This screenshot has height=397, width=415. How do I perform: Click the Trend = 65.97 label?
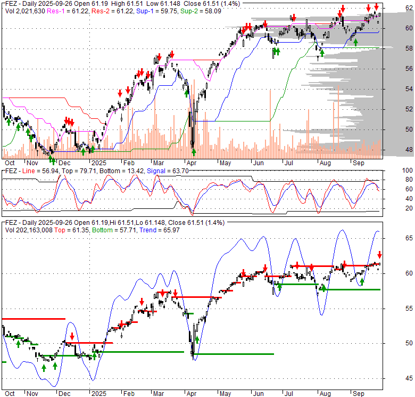[160, 230]
